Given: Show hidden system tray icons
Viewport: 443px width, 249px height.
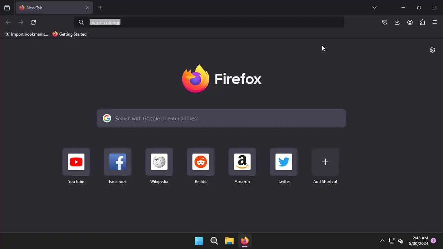Looking at the screenshot, I should point(382,241).
